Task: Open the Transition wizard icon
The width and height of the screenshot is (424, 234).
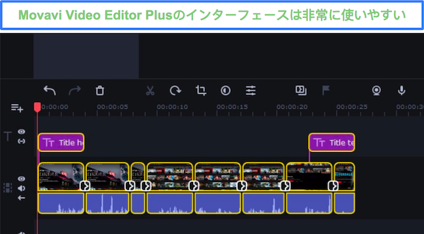Action: pos(301,90)
